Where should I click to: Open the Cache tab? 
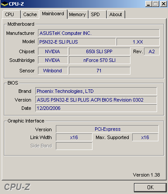[x=30, y=14]
